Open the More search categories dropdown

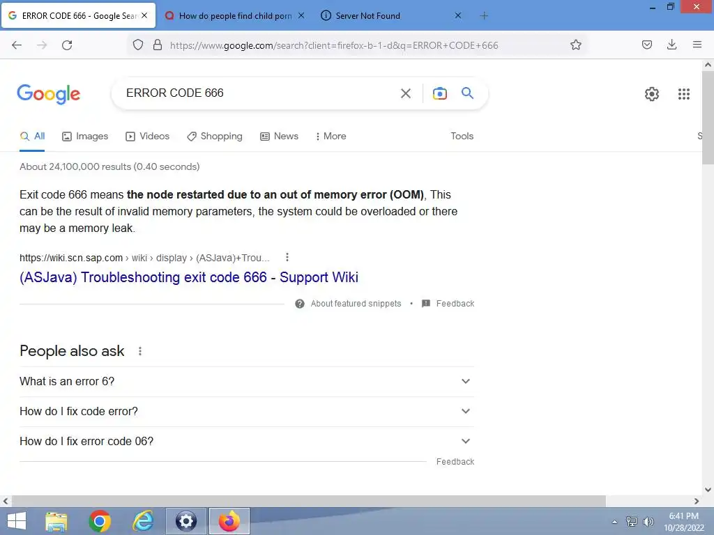(331, 136)
